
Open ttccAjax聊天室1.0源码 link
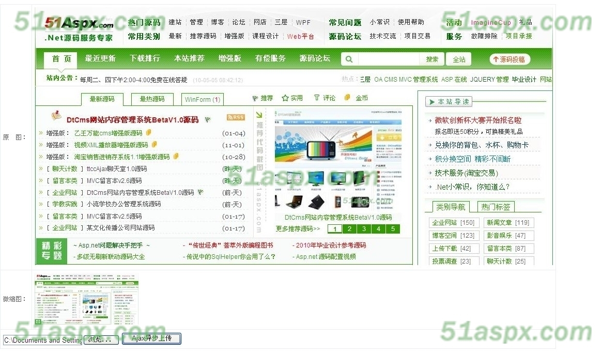[117, 169]
